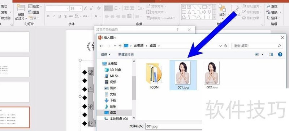Toggle Underline formatting

(60, 16)
